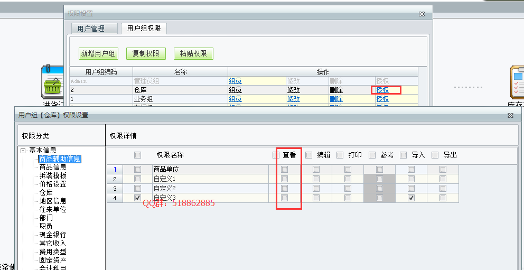Image resolution: width=524 pixels, height=270 pixels.
Task: Enable the 导出 column header checkbox
Action: pos(435,155)
